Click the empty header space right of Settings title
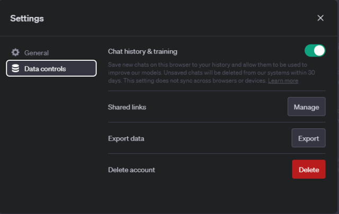 point(175,18)
